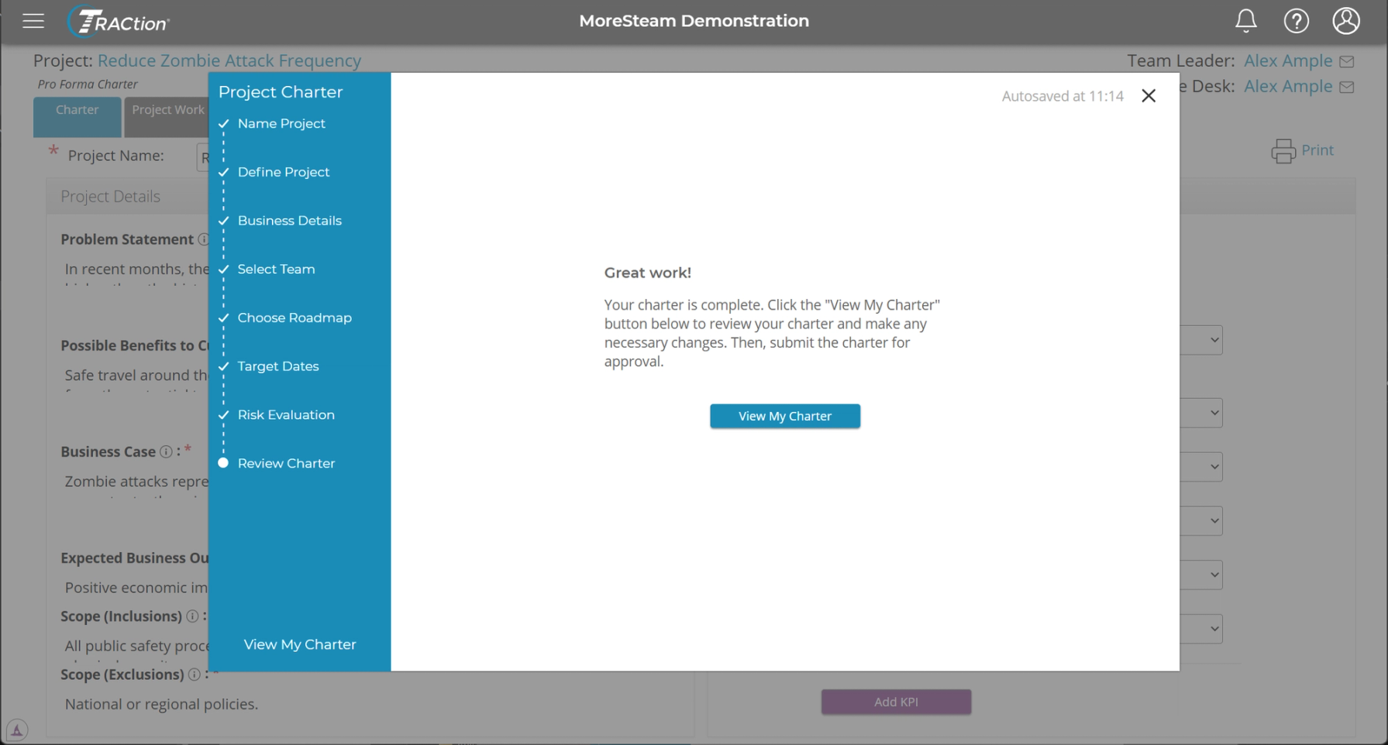Open the user profile icon

click(1346, 21)
